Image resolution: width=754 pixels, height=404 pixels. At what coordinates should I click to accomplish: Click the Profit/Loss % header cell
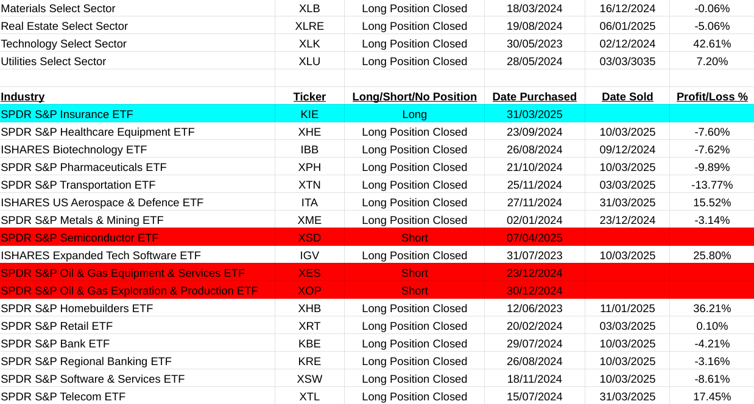pos(712,97)
